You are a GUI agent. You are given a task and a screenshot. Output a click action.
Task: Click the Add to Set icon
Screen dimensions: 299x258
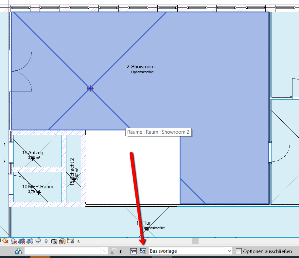pos(143,251)
